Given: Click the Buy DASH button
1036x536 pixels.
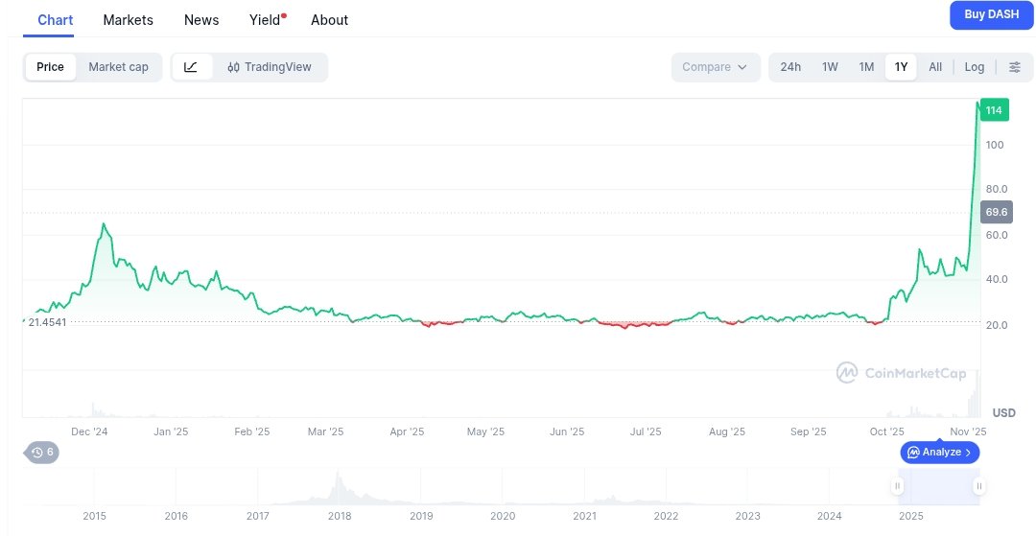Looking at the screenshot, I should tap(991, 14).
